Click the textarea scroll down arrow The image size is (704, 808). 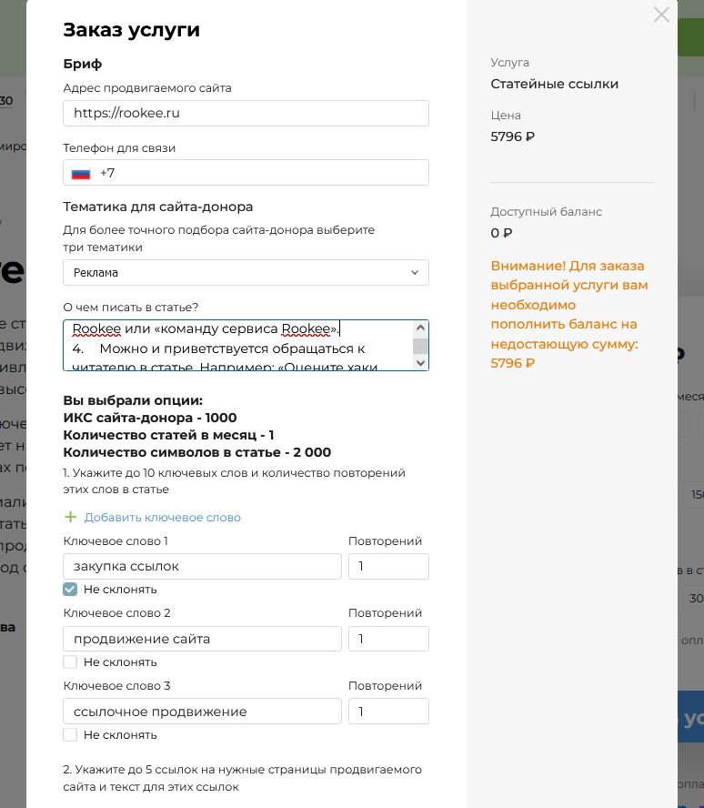point(420,362)
